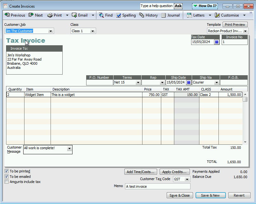
Task: Open the Customise template tool
Action: (x=227, y=15)
